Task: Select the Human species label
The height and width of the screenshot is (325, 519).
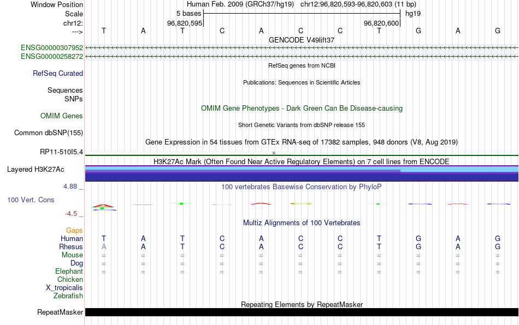Action: 72,238
